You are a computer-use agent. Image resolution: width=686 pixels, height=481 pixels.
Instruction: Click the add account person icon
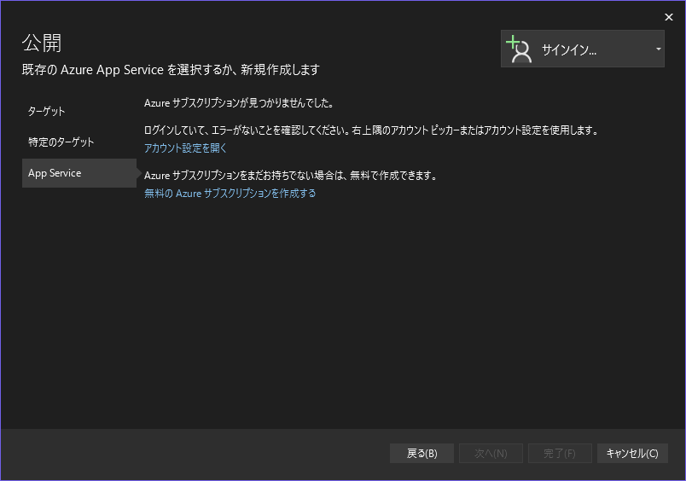tap(519, 49)
